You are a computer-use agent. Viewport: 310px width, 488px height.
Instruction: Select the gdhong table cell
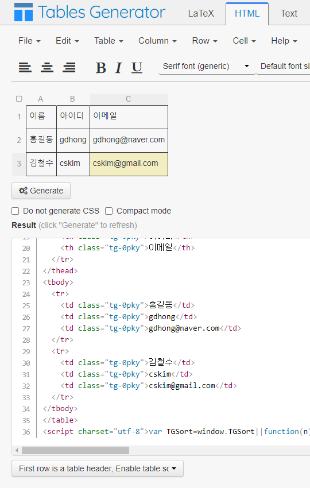(x=73, y=140)
